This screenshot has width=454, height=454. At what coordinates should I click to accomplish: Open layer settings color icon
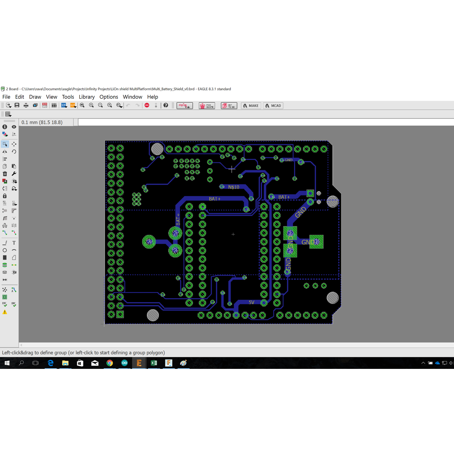point(5,134)
